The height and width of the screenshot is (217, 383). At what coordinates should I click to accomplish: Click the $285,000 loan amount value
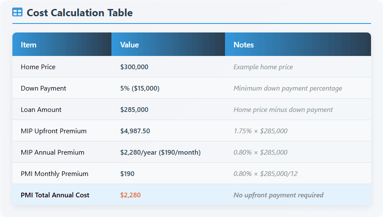pyautogui.click(x=134, y=109)
